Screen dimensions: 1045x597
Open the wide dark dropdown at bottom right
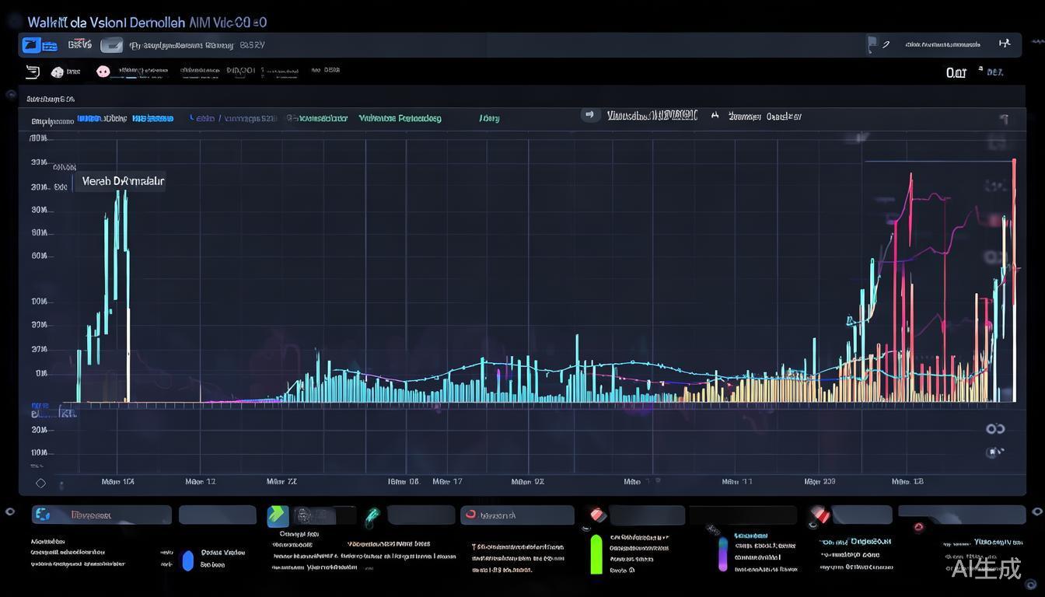click(x=961, y=515)
